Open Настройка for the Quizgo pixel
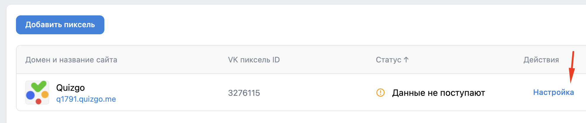The height and width of the screenshot is (123, 586). tap(553, 92)
